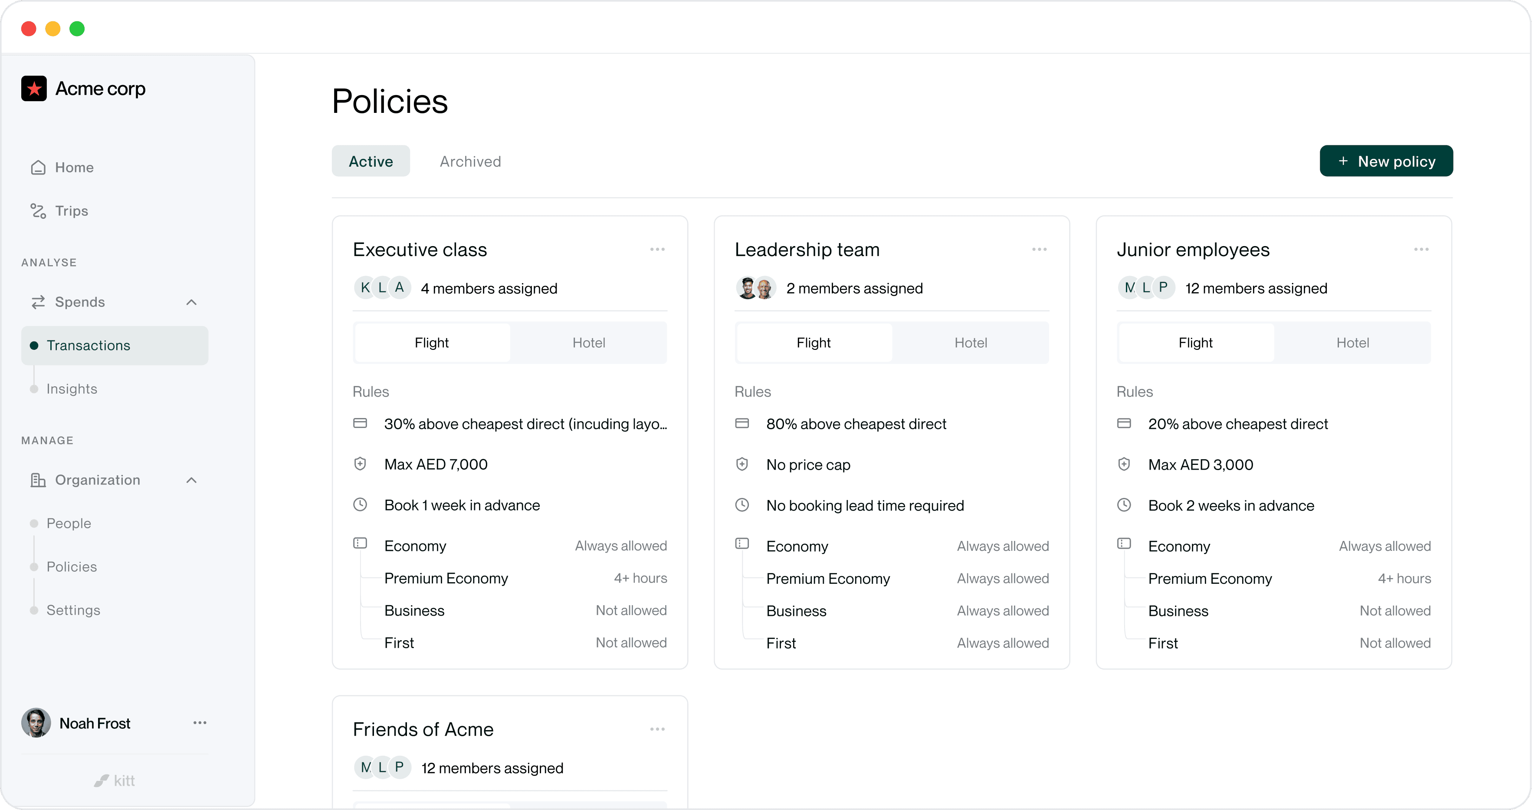Click 'Max AED 7,000' rule text

(x=436, y=465)
